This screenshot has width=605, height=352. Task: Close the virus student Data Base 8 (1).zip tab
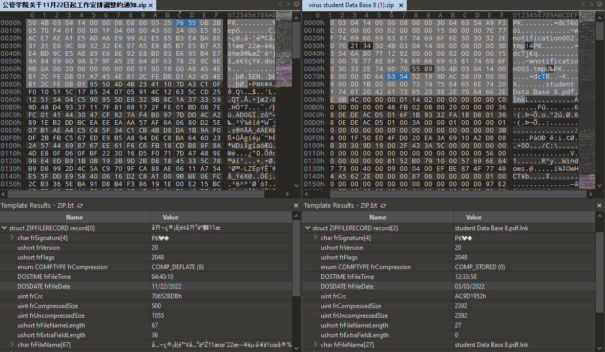tap(401, 5)
